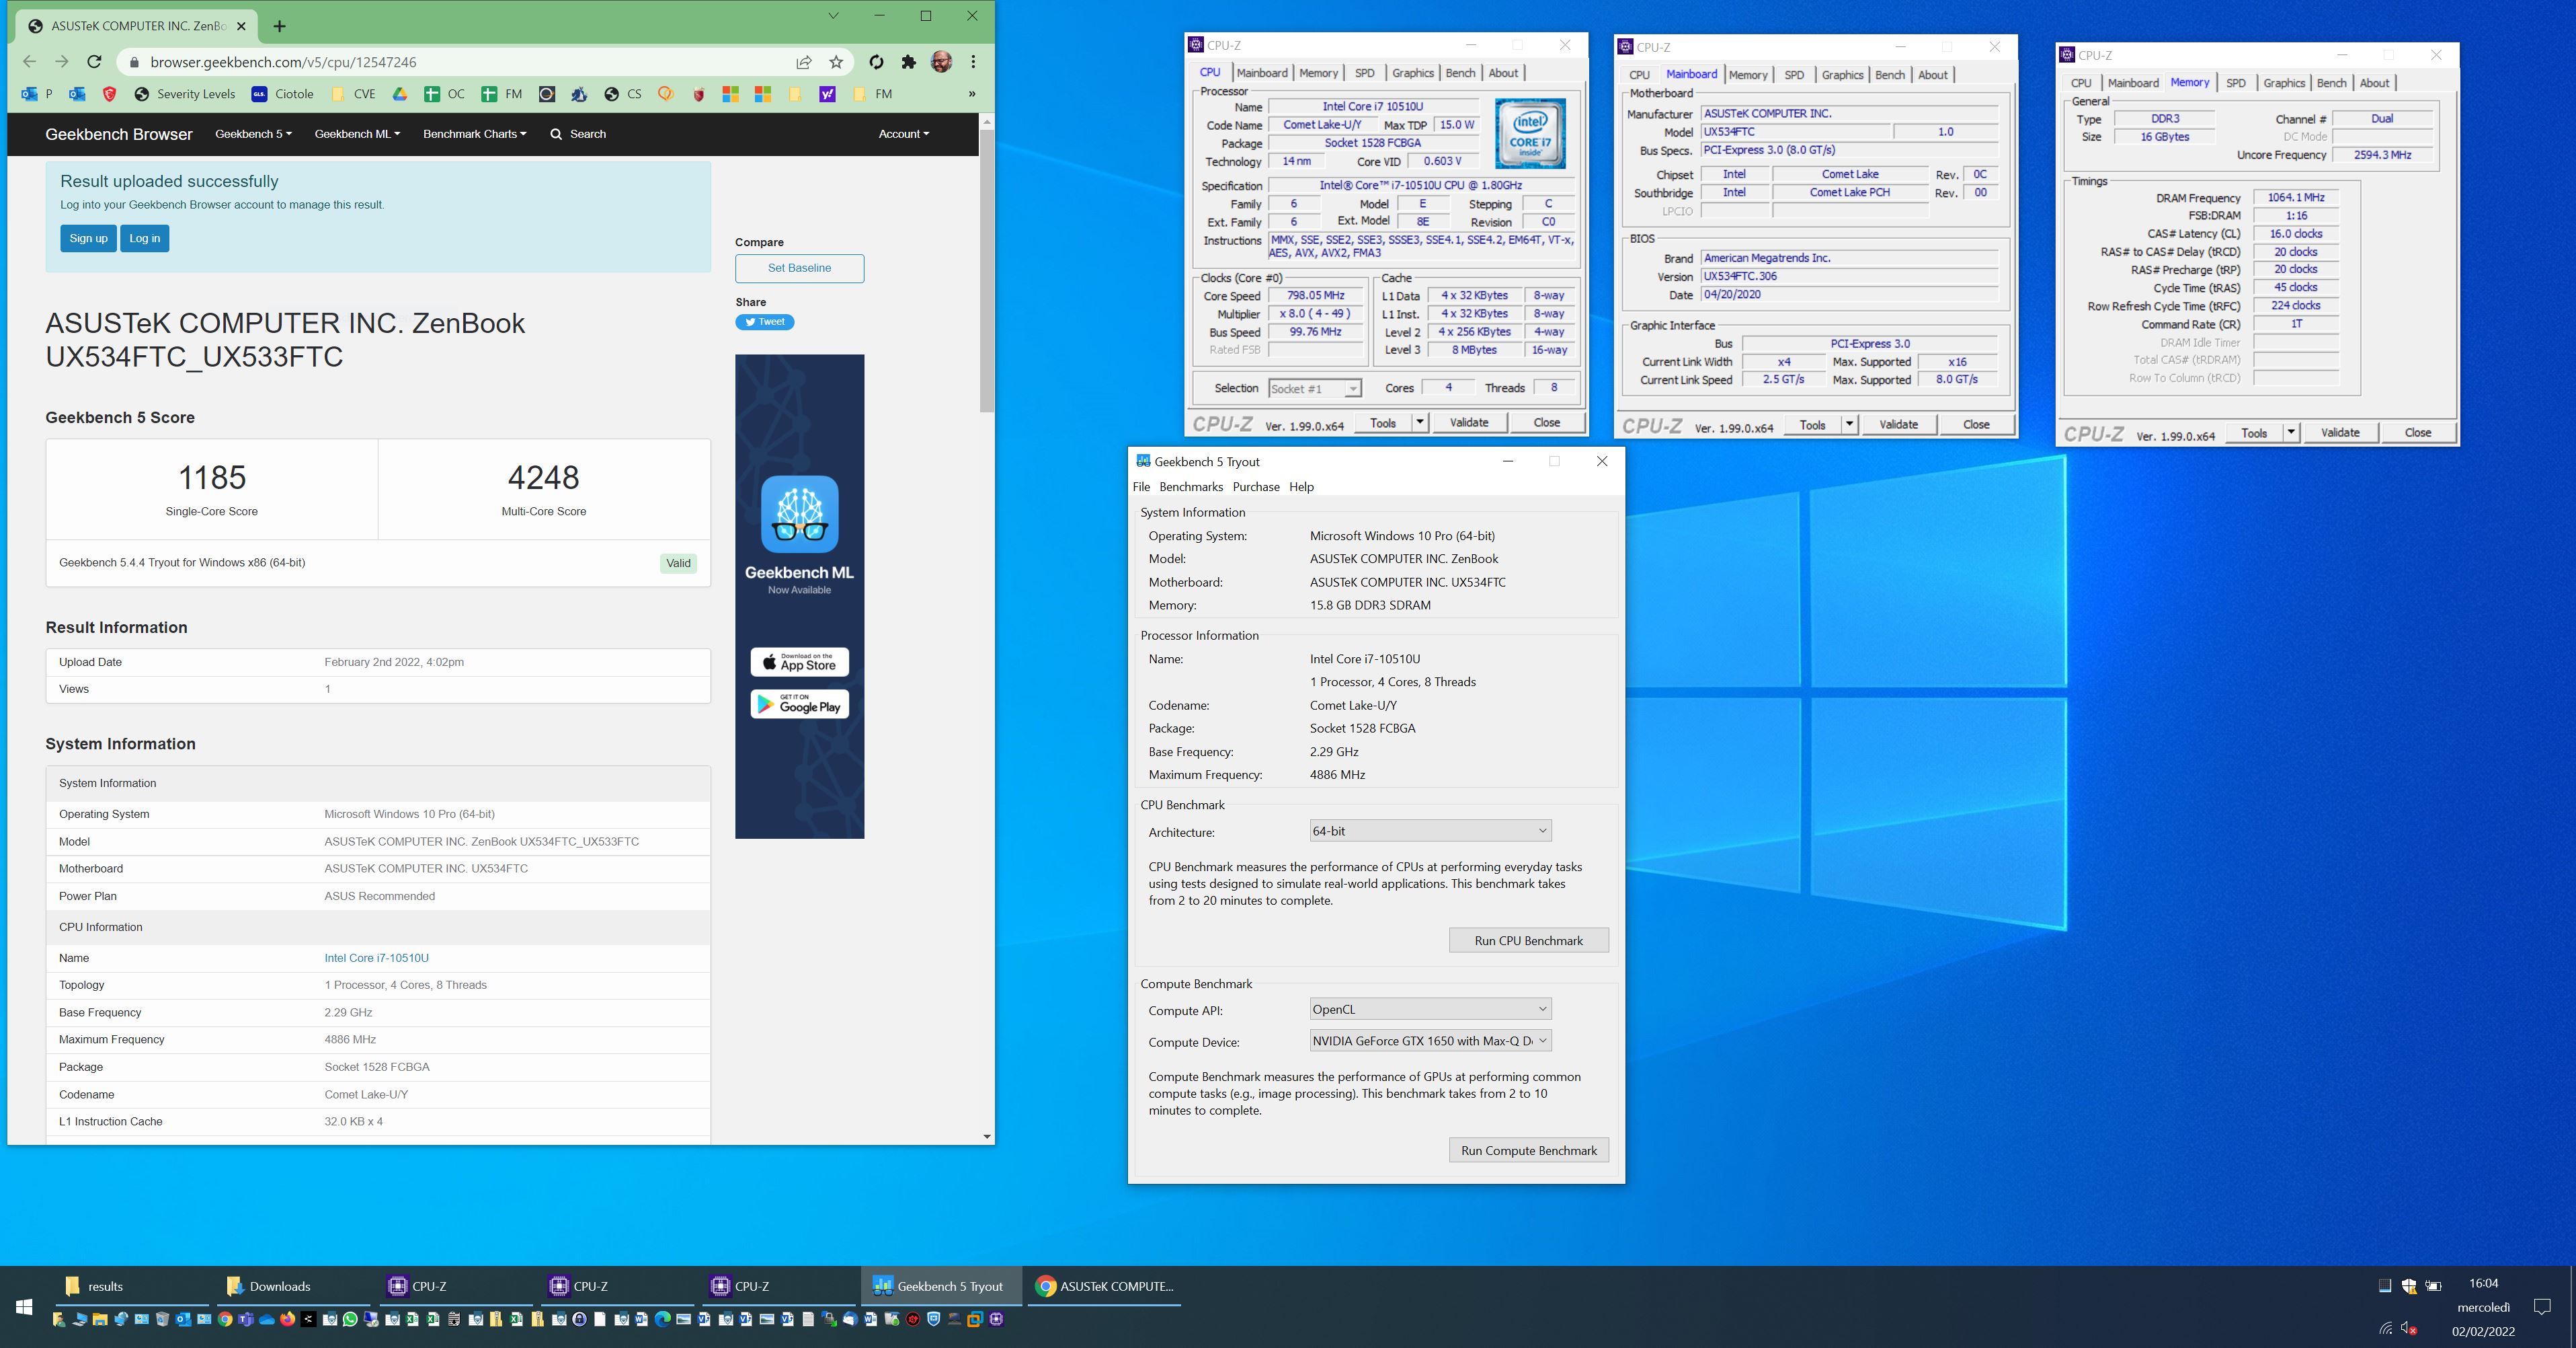The height and width of the screenshot is (1348, 2576).
Task: Open the CS bookmark
Action: coord(623,94)
